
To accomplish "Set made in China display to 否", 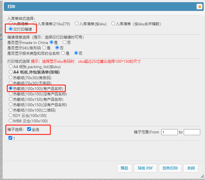I will (64, 42).
